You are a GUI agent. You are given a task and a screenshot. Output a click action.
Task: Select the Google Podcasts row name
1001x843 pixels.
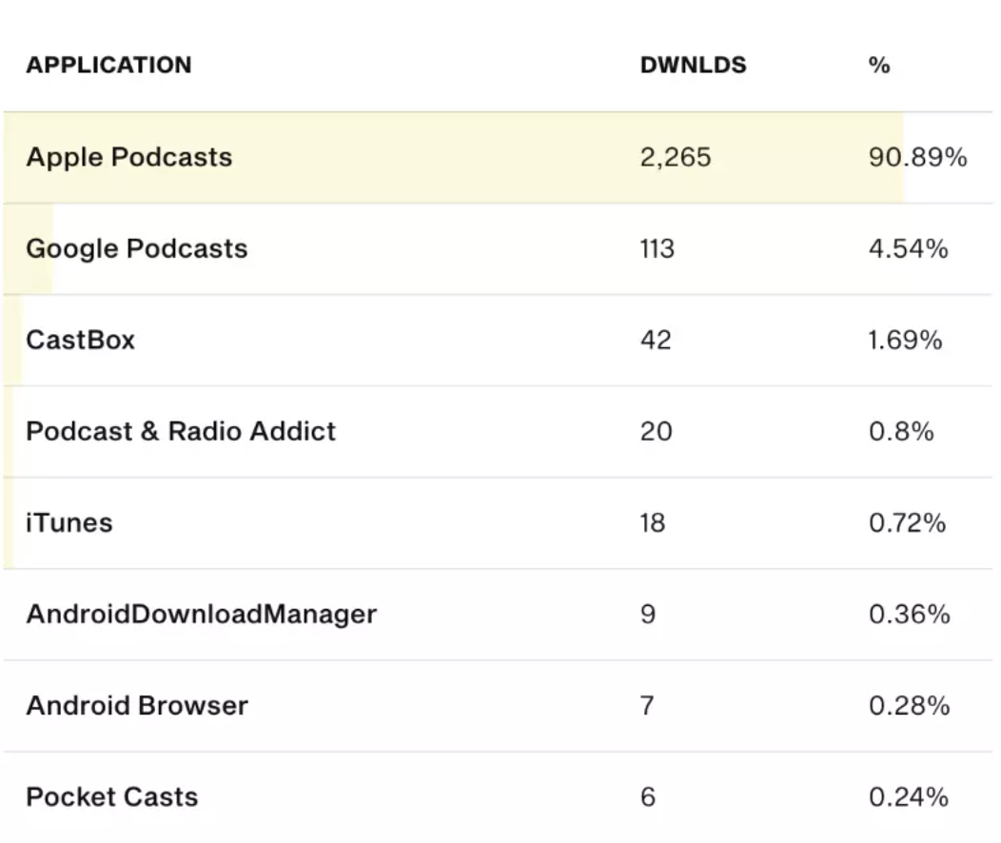pos(137,249)
